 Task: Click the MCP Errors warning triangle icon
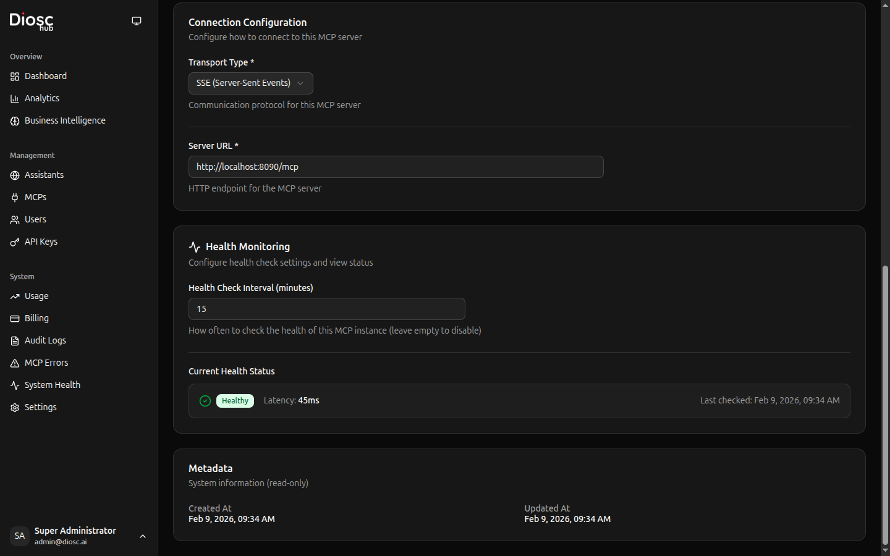[15, 363]
